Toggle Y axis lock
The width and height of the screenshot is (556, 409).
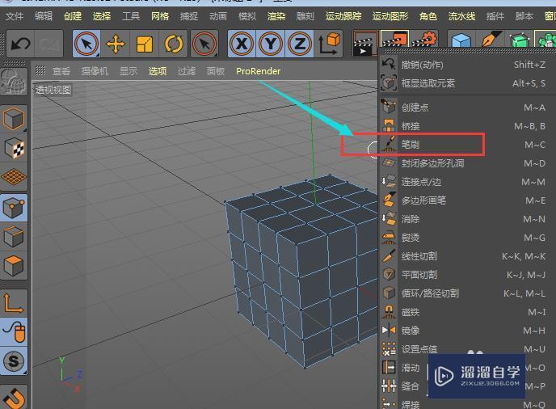coord(271,44)
